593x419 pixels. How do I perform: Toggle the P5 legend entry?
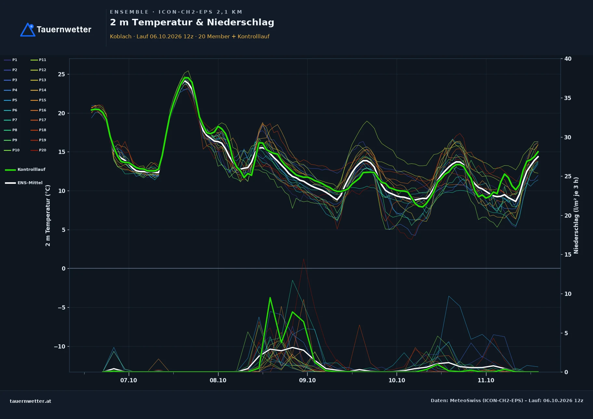coord(11,100)
